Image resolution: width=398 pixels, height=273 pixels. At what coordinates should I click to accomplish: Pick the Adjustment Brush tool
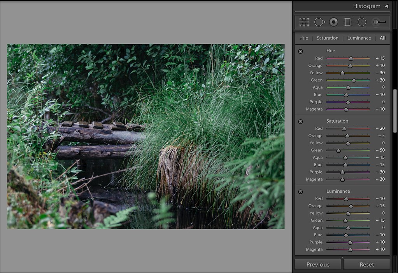click(379, 22)
